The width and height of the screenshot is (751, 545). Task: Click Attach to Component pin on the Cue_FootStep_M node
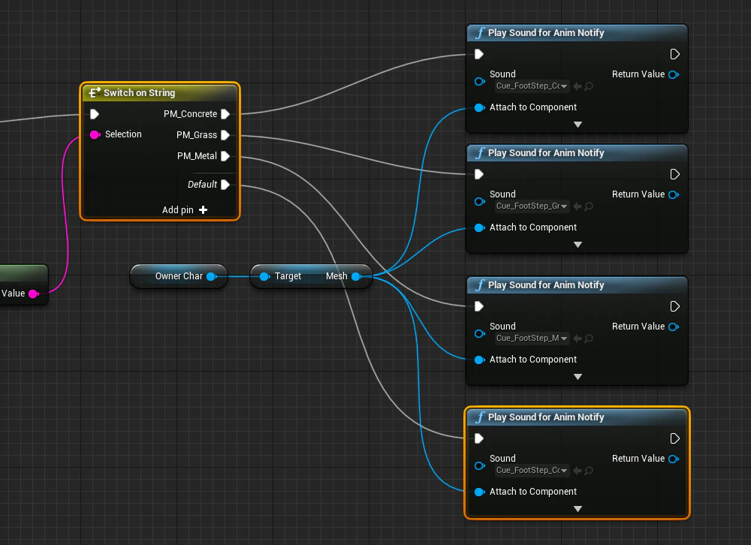click(479, 360)
